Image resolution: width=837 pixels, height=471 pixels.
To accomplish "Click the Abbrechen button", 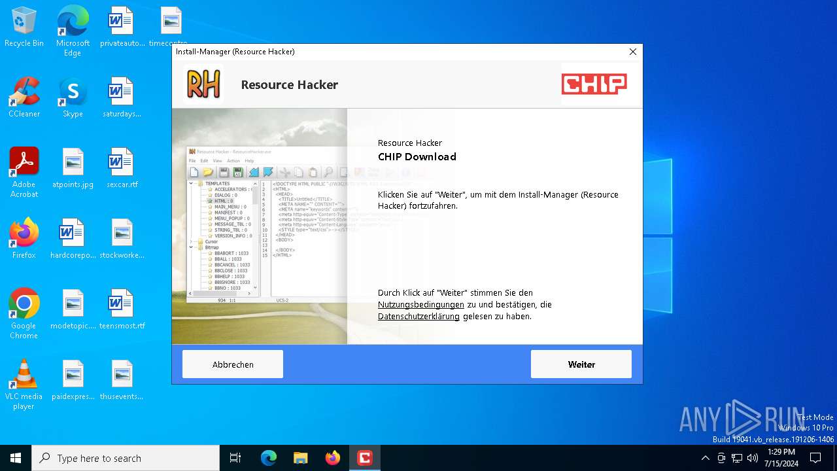I will tap(233, 364).
